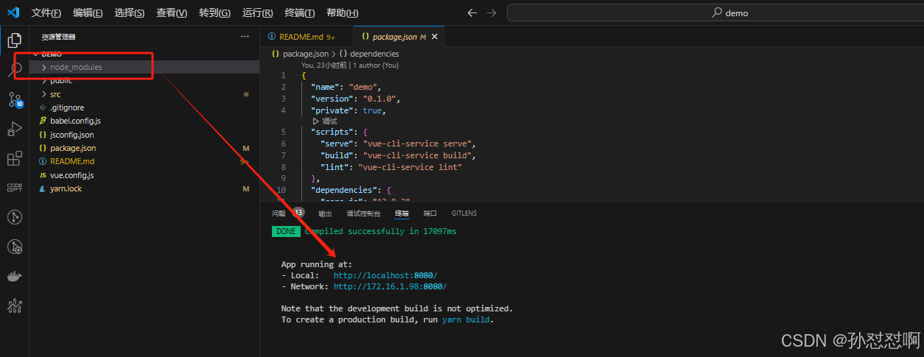
Task: Open the Explorer view in activity bar
Action: coord(14,40)
